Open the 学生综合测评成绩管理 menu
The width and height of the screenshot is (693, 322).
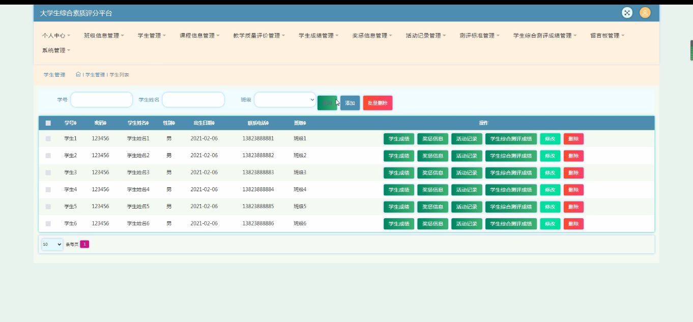(545, 36)
